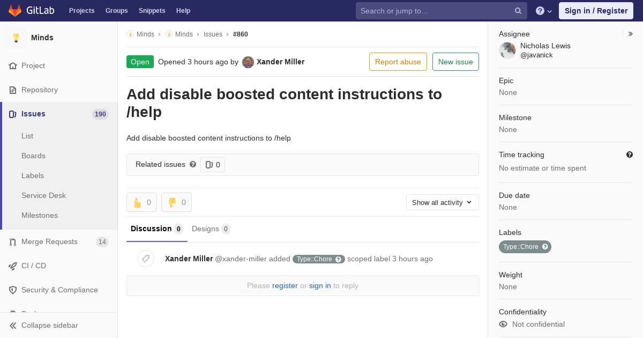Image resolution: width=643 pixels, height=338 pixels.
Task: Open the Issues List submenu item
Action: [27, 136]
